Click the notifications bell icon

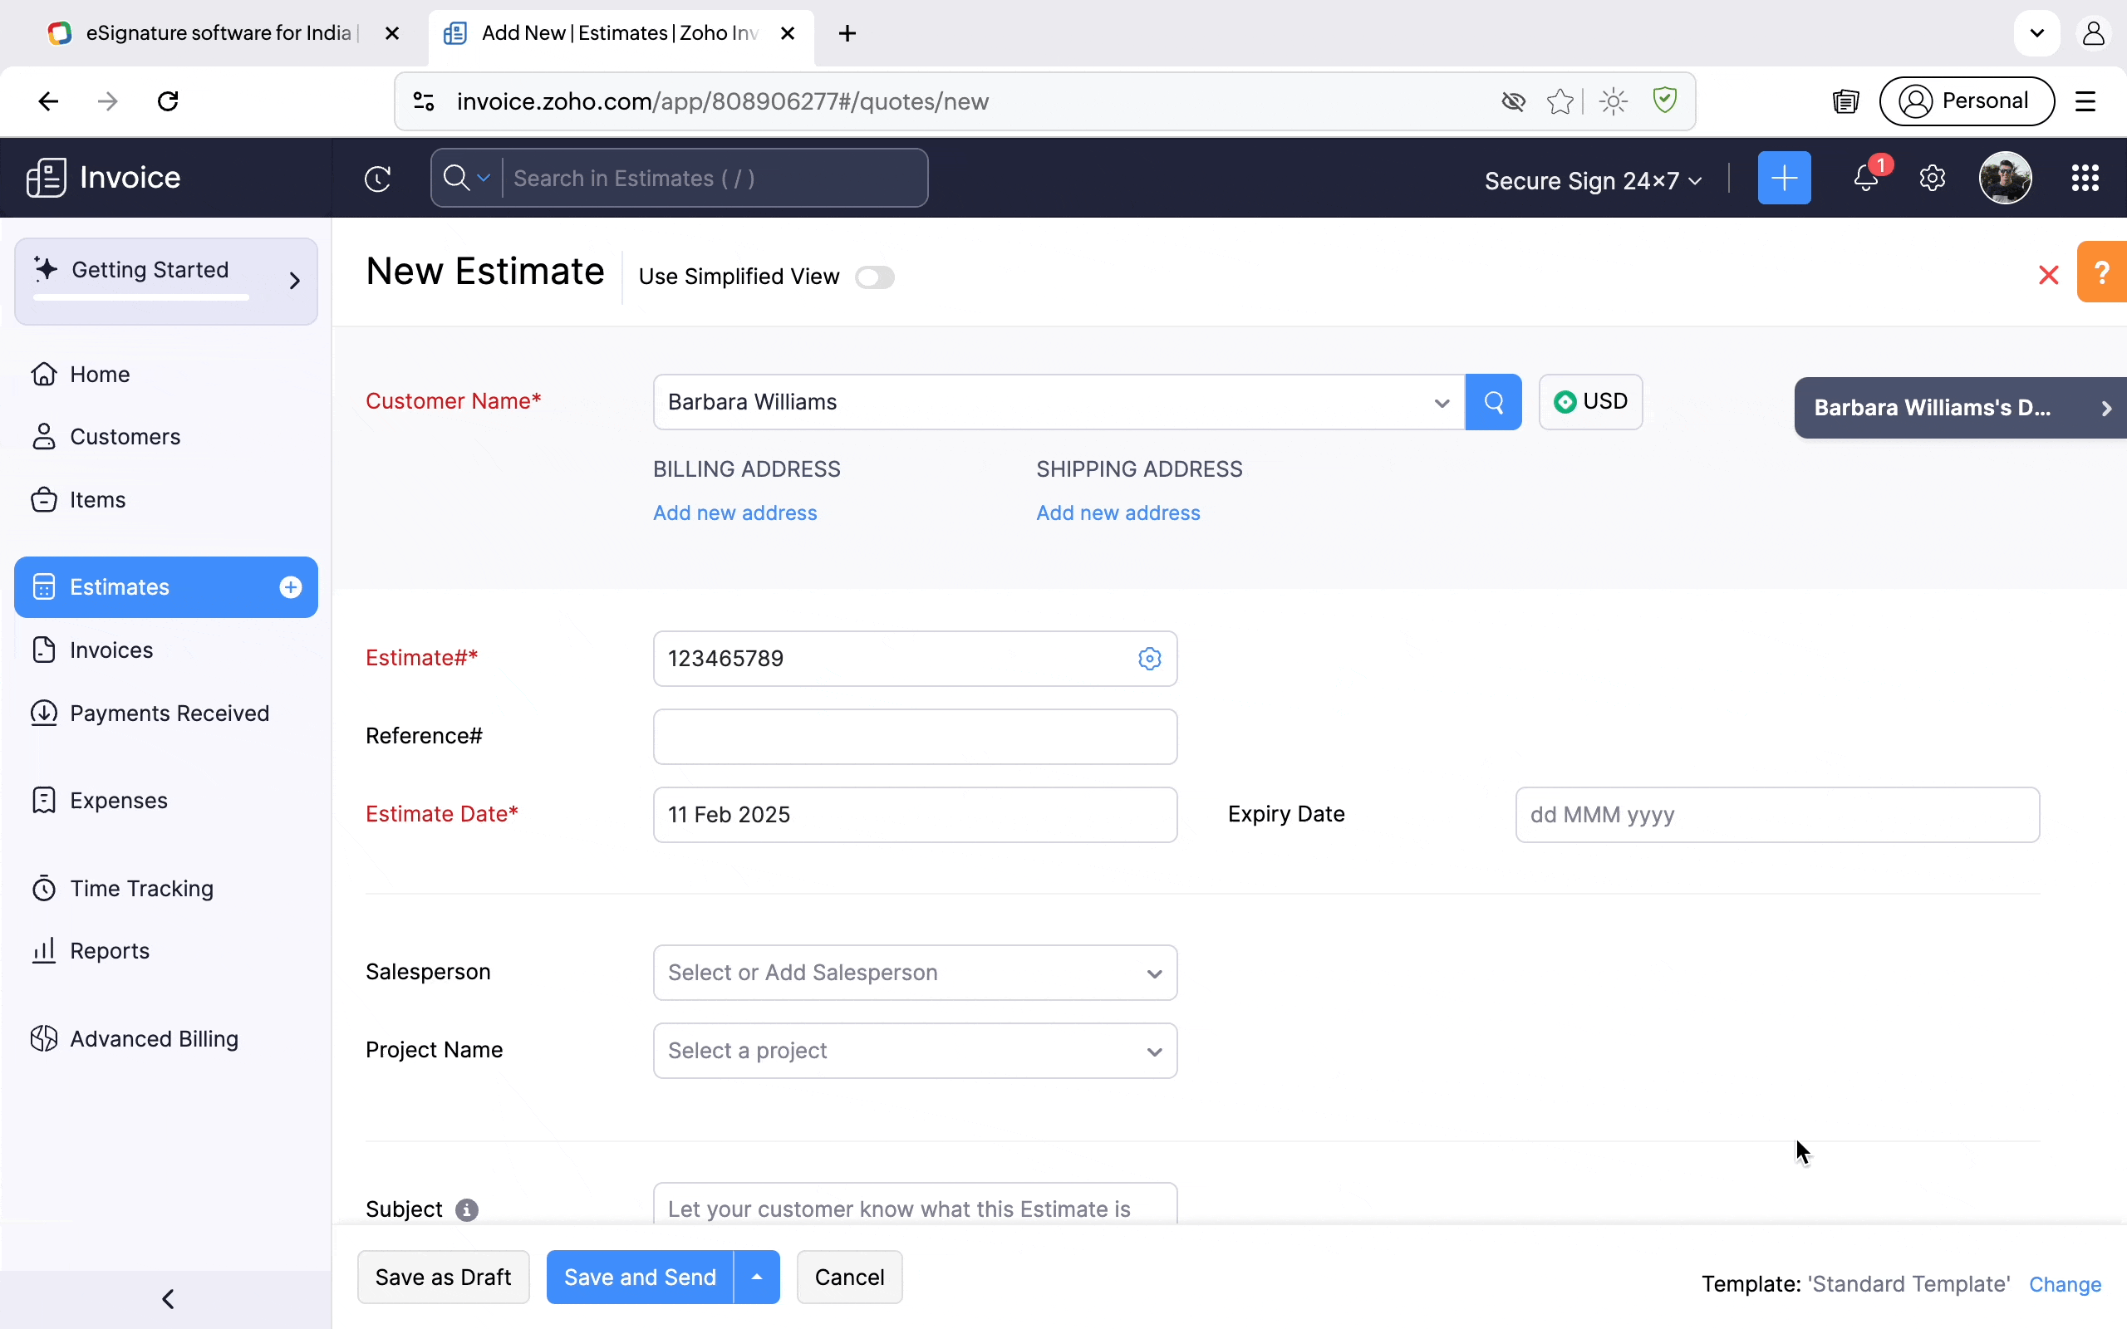[x=1865, y=179]
